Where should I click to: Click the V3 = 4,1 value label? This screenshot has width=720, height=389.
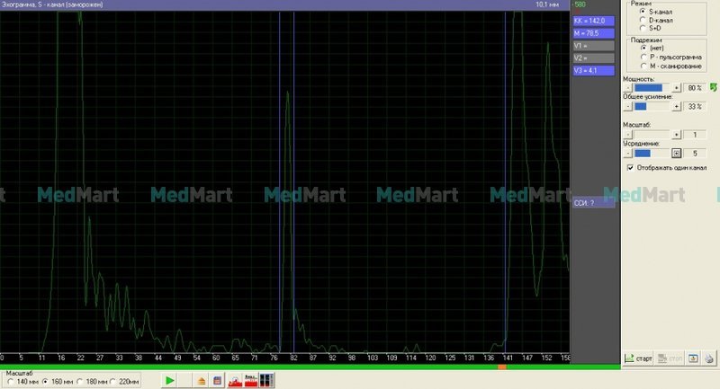(593, 71)
